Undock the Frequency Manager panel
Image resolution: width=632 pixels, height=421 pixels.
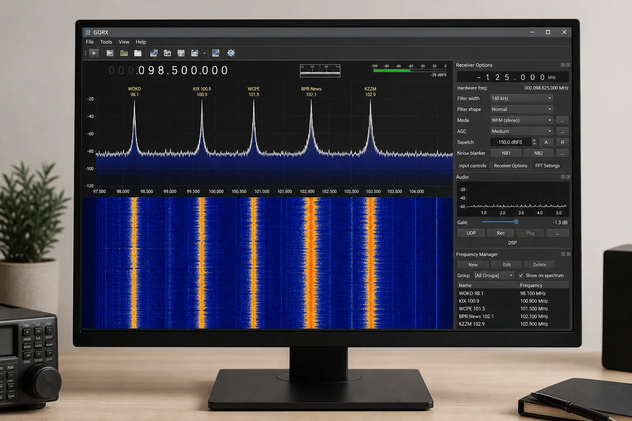(563, 254)
